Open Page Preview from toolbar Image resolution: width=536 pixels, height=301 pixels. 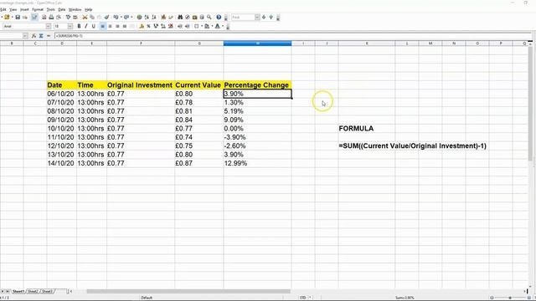pos(59,17)
